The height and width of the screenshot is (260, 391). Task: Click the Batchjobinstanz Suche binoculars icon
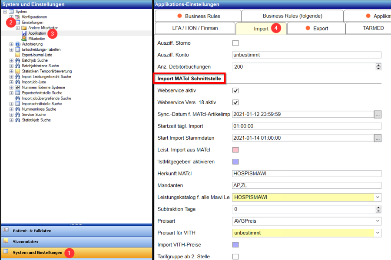coord(17,66)
